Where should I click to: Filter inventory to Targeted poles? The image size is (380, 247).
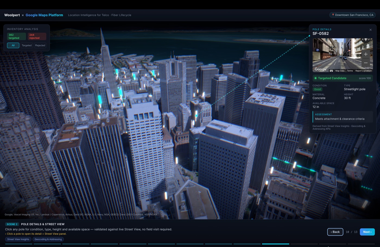27,45
